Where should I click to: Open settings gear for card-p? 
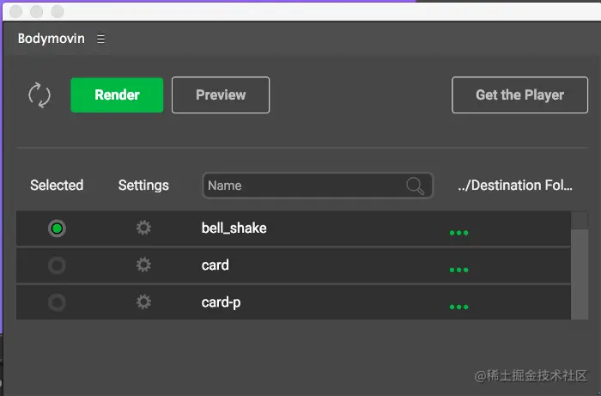[143, 302]
